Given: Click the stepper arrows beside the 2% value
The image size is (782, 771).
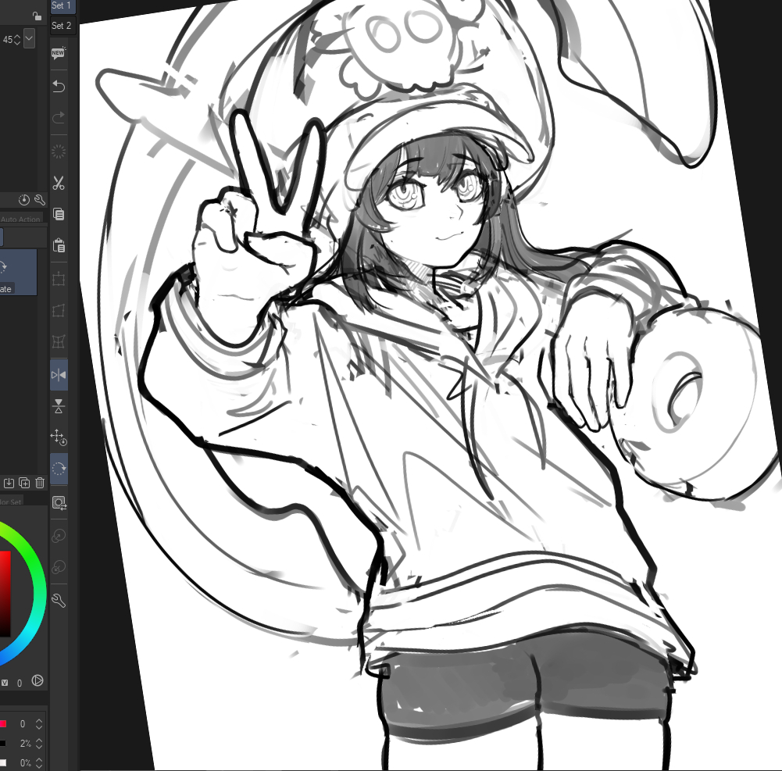Looking at the screenshot, I should (x=39, y=744).
